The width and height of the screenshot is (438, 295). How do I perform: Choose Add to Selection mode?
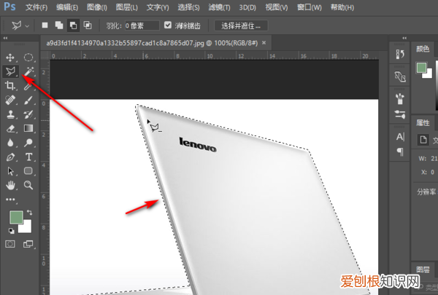(x=59, y=25)
